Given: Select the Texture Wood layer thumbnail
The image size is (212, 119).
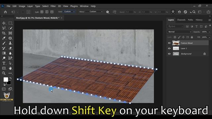Looking at the screenshot, I should 176,43.
